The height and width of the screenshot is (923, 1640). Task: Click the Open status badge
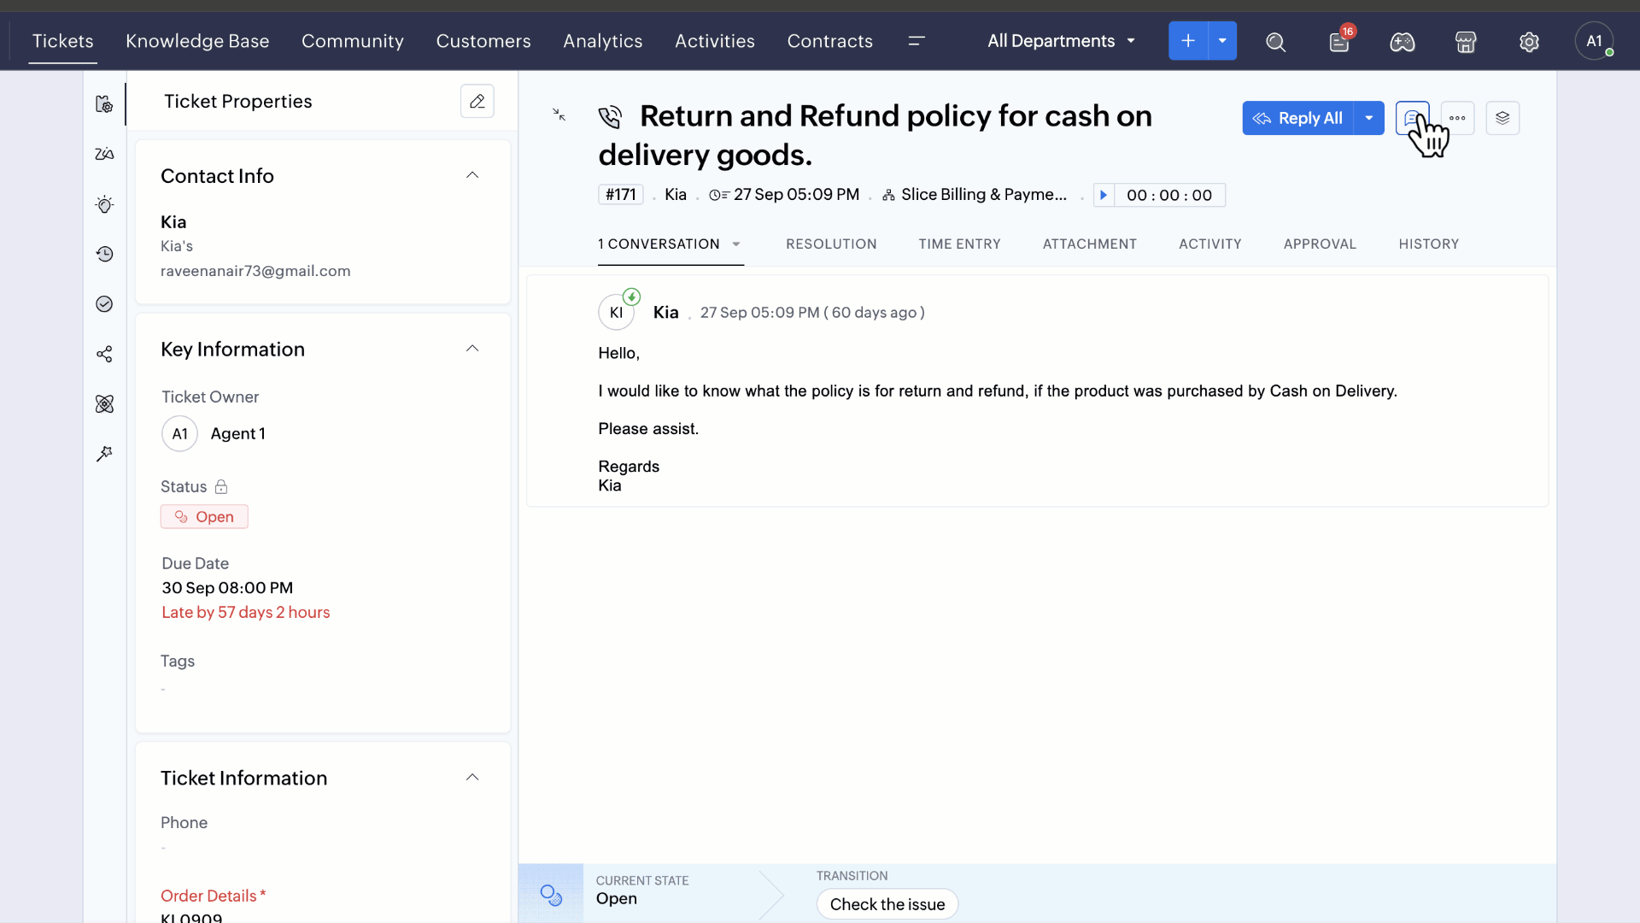point(204,517)
